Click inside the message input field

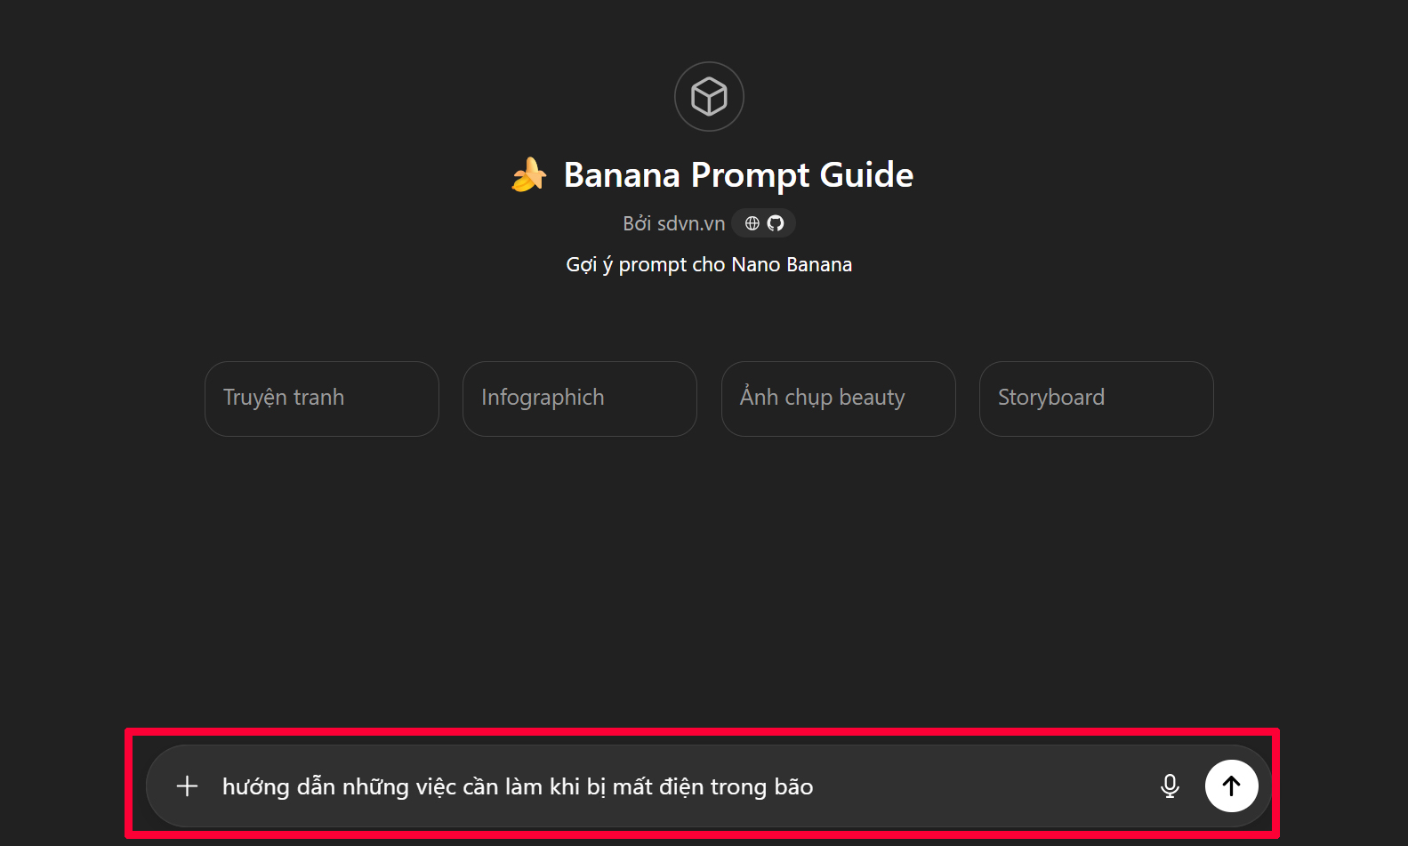(623, 786)
